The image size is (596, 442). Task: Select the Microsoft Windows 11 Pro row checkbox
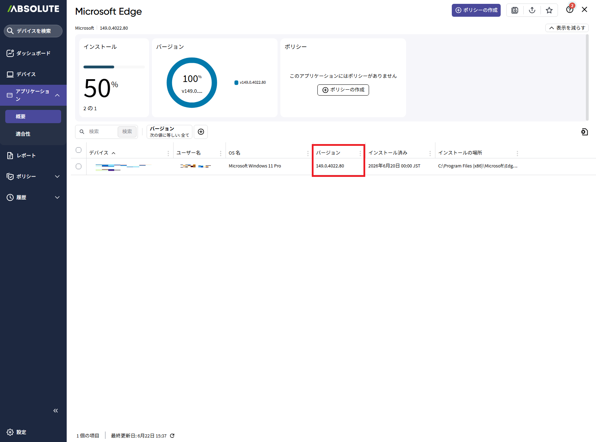79,166
